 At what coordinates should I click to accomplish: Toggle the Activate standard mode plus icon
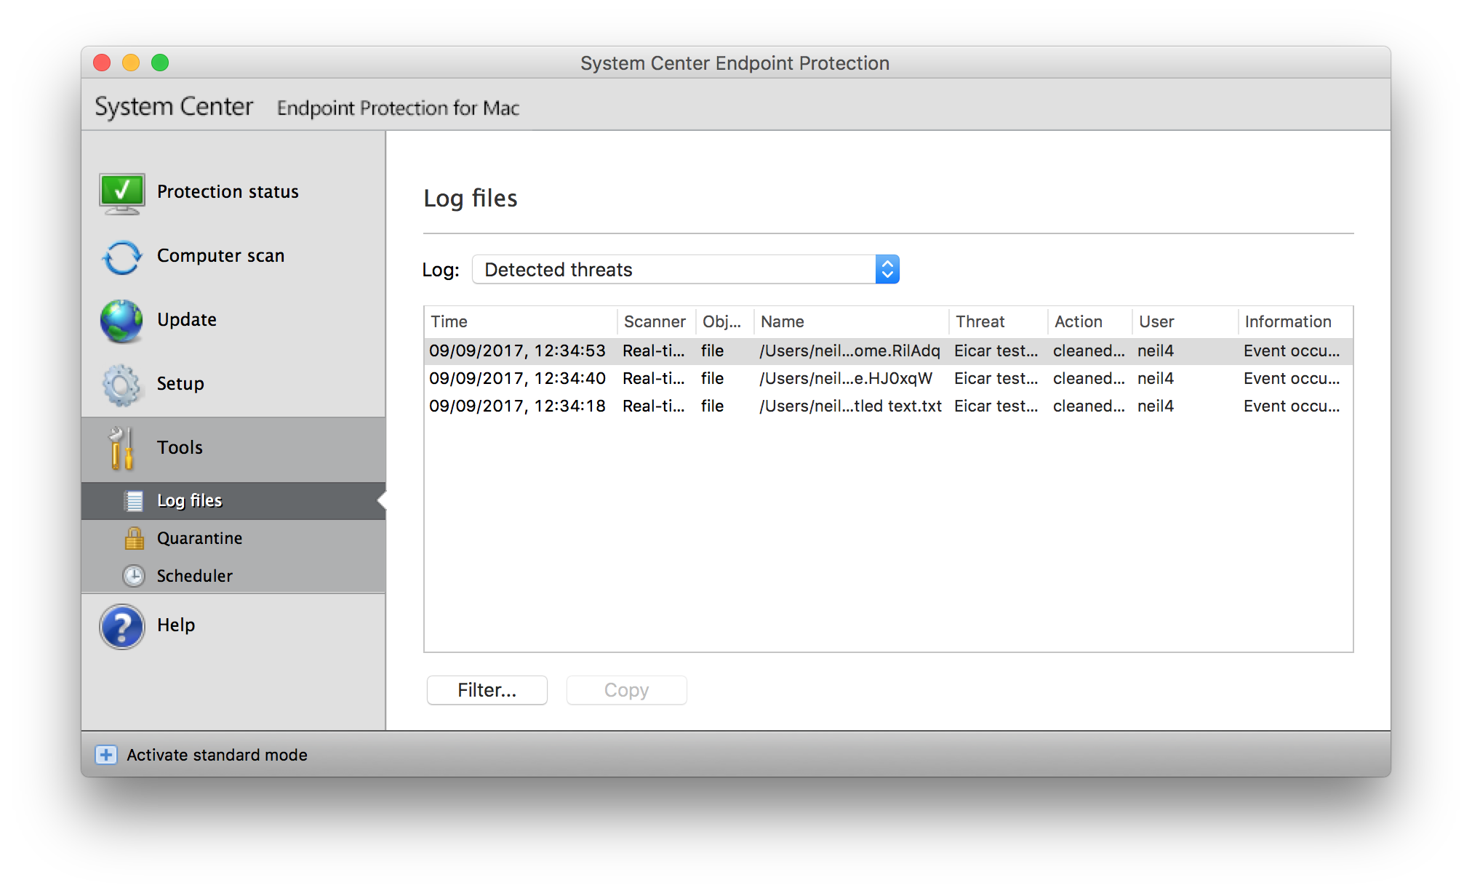[106, 755]
